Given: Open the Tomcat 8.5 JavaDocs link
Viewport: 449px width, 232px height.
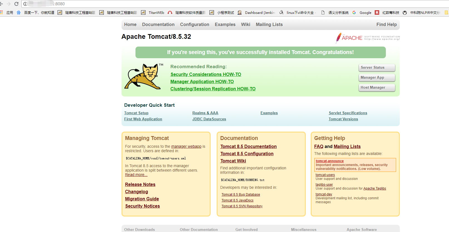Looking at the screenshot, I should point(238,200).
